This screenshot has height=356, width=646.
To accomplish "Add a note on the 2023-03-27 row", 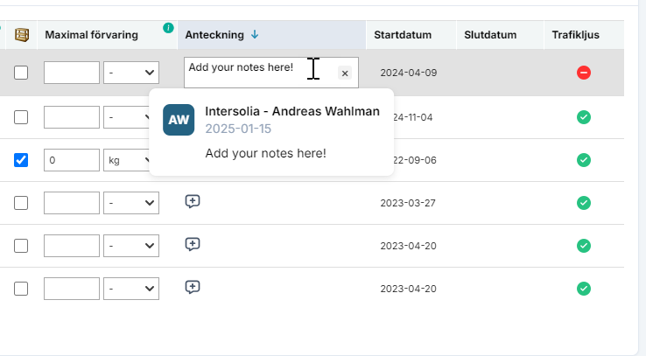I will (x=193, y=202).
